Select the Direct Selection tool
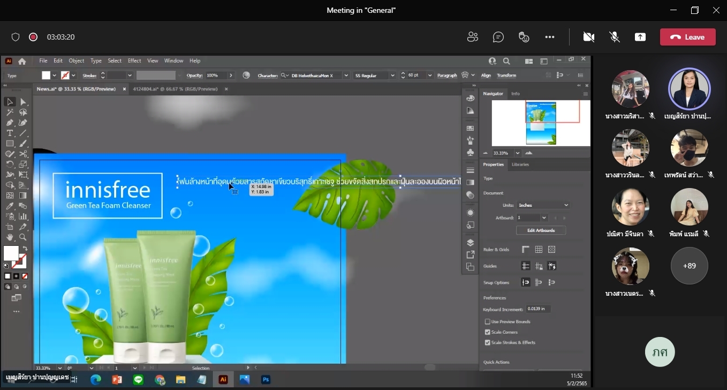Image resolution: width=727 pixels, height=390 pixels. (x=23, y=102)
